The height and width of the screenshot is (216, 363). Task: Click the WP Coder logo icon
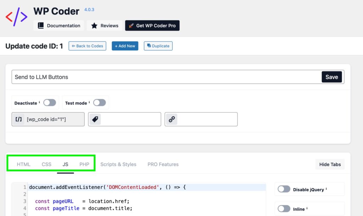point(17,16)
